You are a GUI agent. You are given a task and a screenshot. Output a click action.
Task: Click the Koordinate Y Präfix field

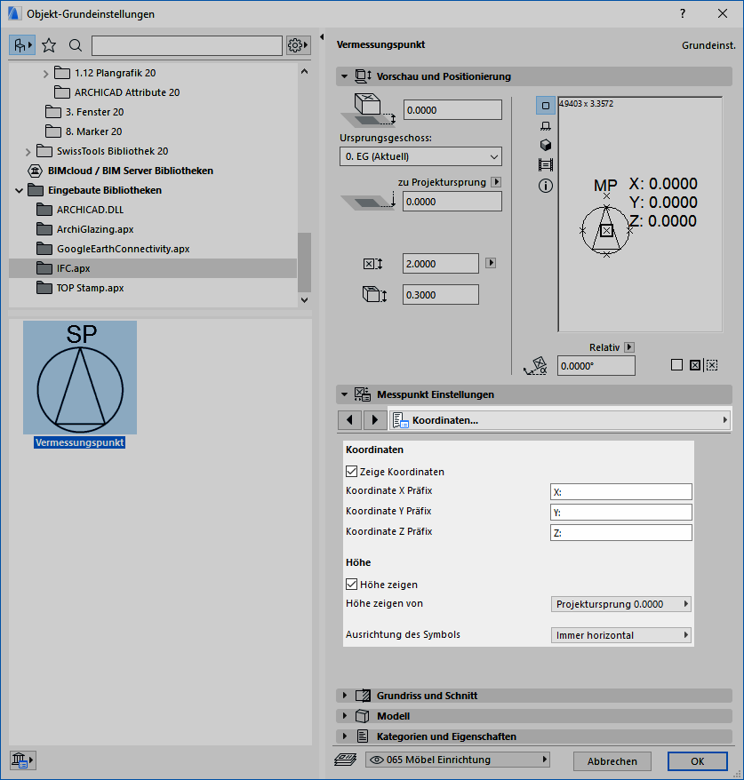621,512
